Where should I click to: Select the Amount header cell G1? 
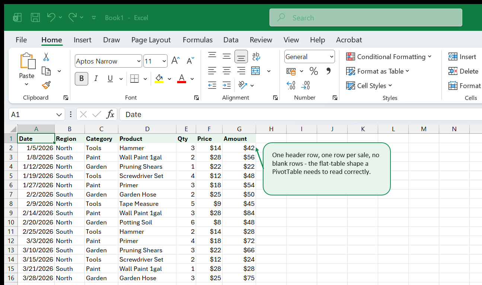click(x=239, y=139)
